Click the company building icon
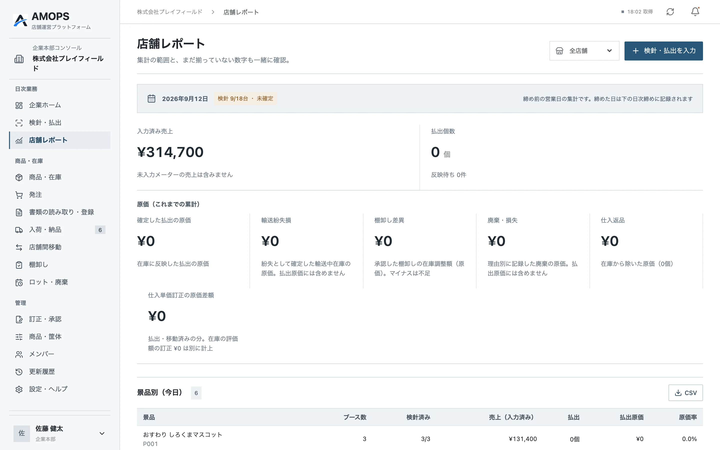 point(19,59)
